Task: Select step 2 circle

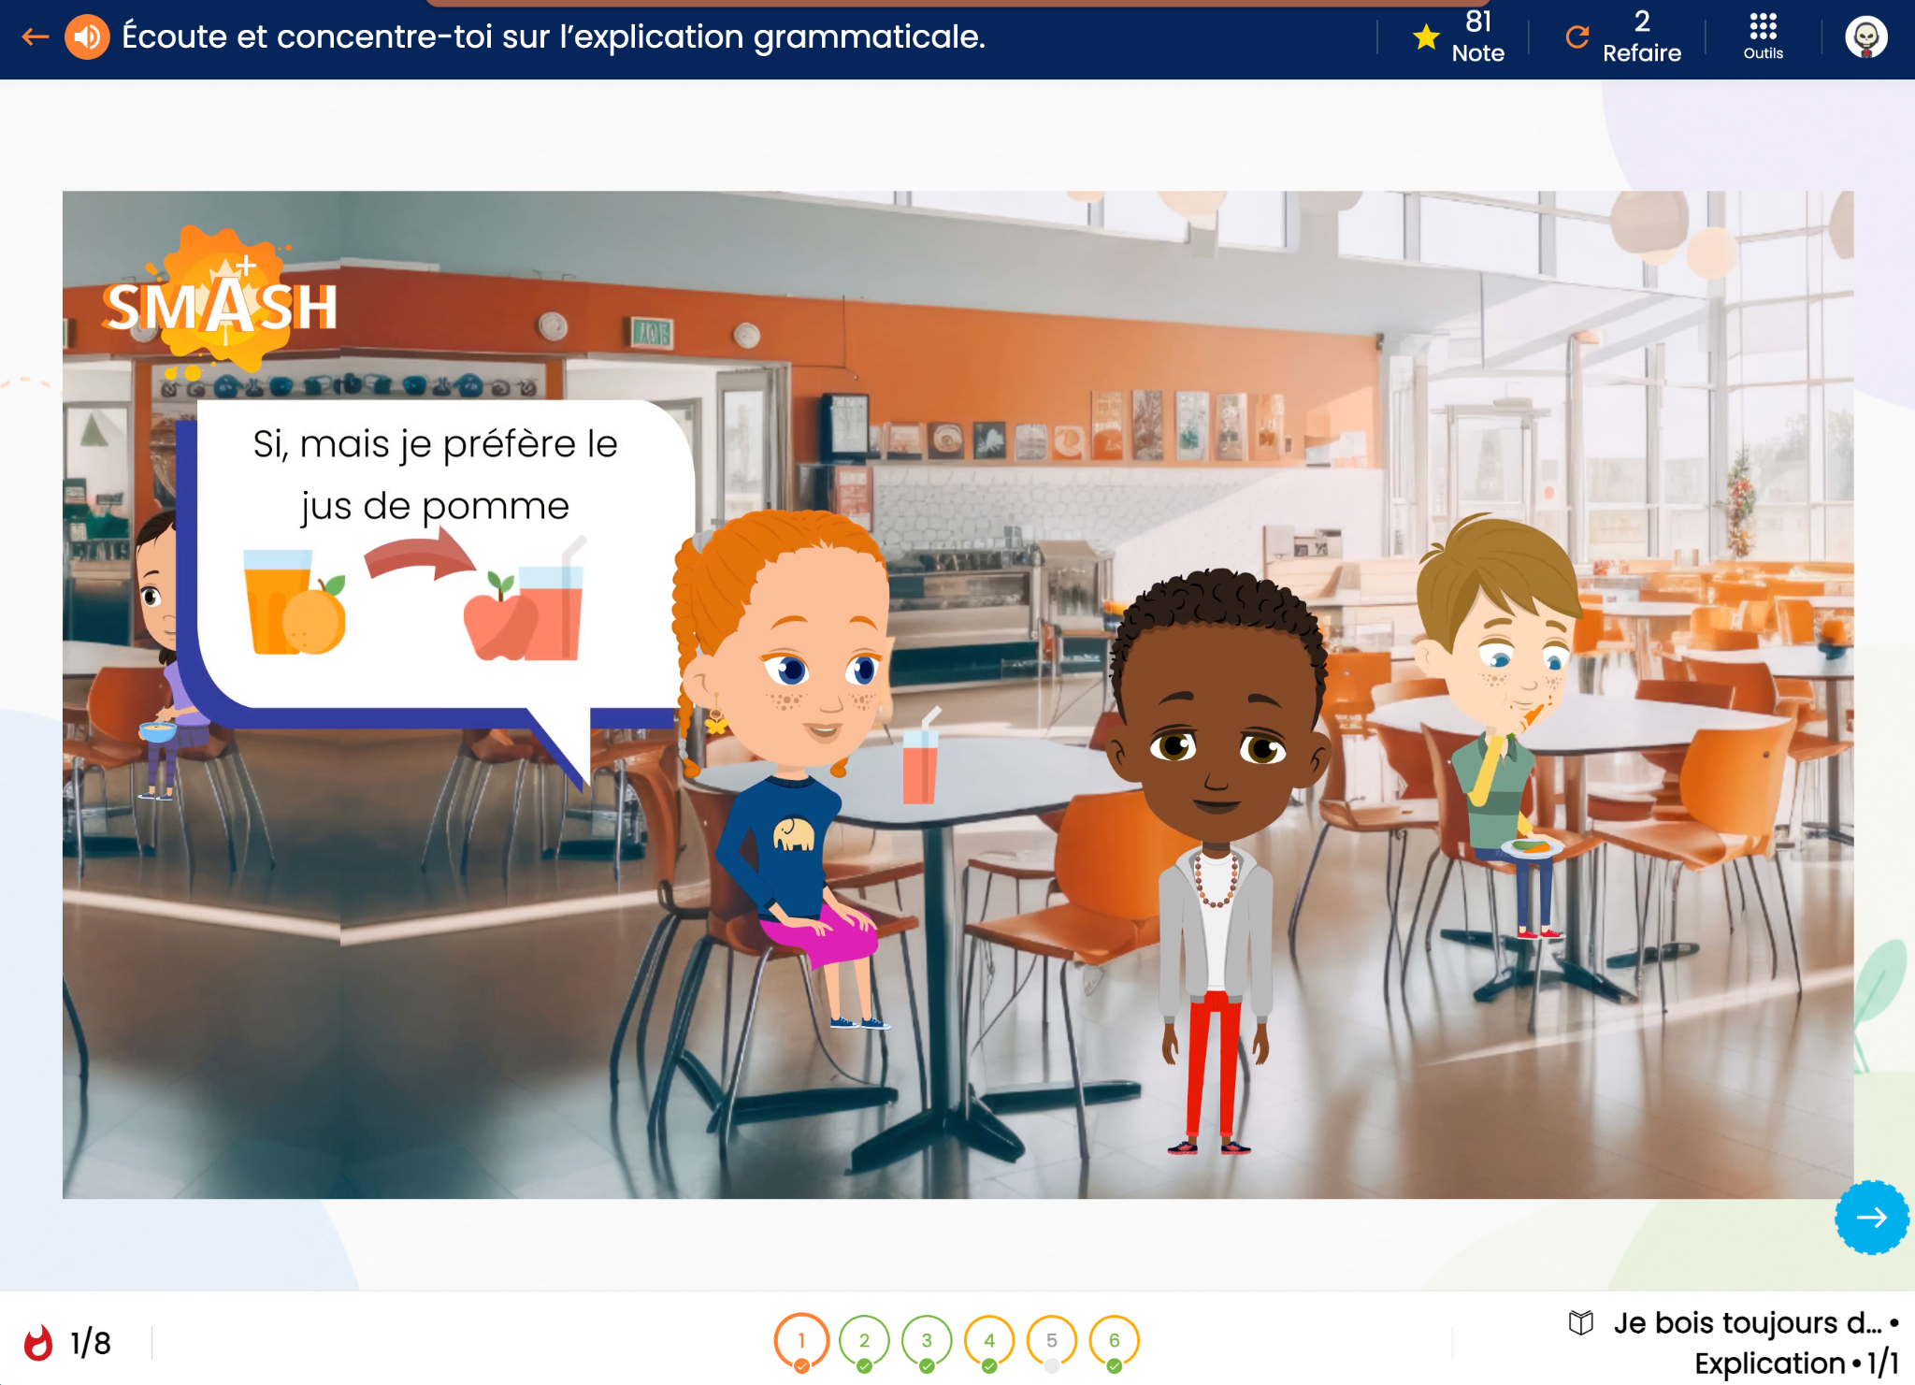Action: pos(864,1342)
